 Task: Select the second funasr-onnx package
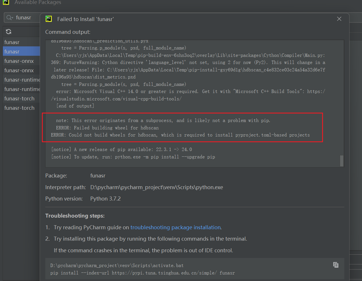(21, 70)
